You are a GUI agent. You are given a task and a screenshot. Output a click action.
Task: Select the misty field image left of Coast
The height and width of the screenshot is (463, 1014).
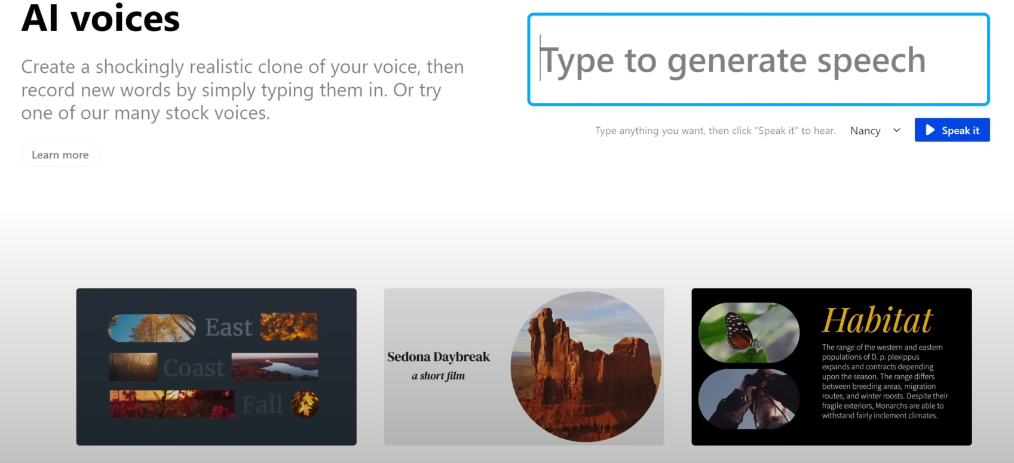coord(133,367)
